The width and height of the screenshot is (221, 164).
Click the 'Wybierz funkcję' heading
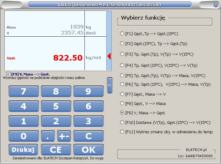click(143, 18)
